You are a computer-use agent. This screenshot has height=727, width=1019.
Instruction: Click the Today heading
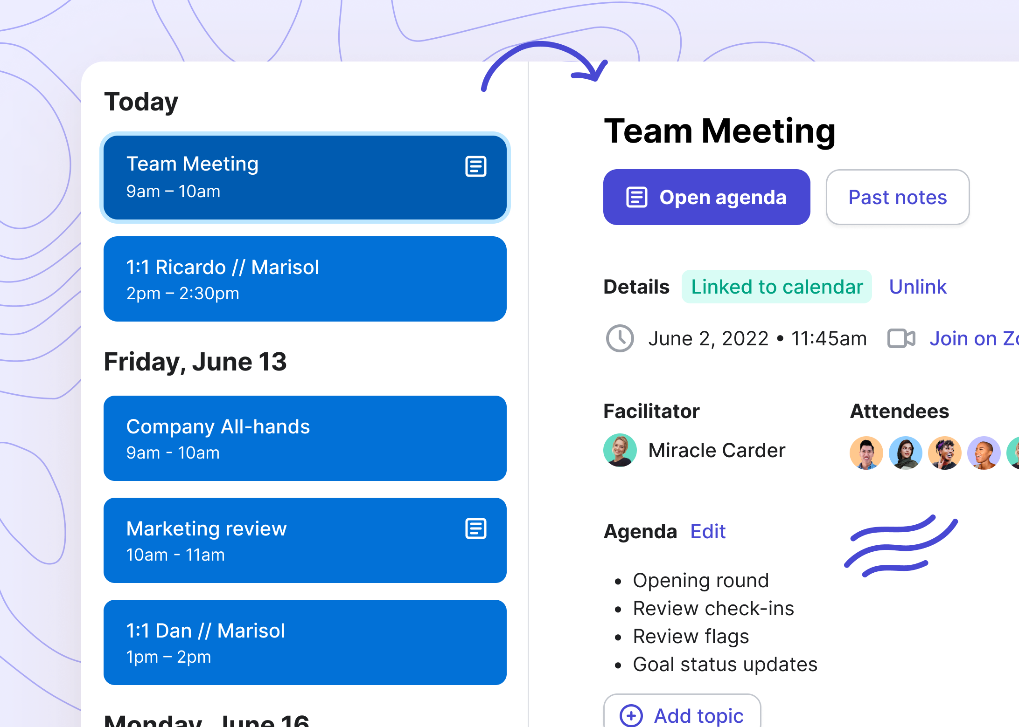coord(141,102)
